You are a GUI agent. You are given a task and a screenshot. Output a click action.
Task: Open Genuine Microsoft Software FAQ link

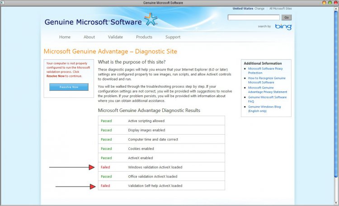(x=267, y=99)
